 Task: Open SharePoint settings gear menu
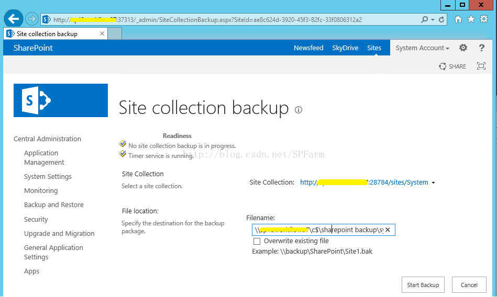click(x=463, y=48)
